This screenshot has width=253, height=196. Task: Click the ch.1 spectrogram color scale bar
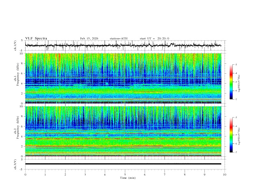(231, 82)
